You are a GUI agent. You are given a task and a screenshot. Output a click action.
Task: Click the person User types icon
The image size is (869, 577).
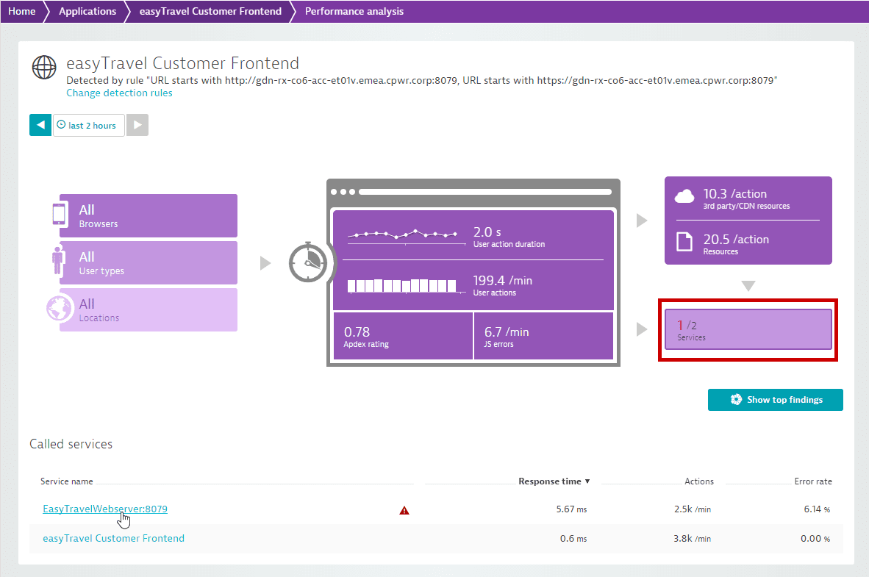57,260
